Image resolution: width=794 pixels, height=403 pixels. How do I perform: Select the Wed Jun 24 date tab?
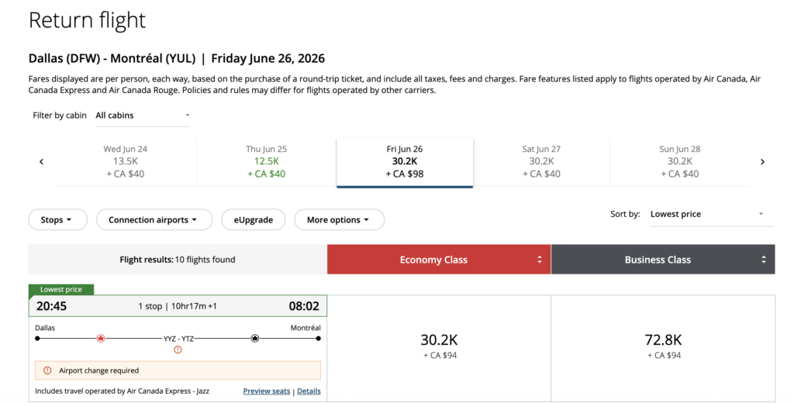pos(126,161)
